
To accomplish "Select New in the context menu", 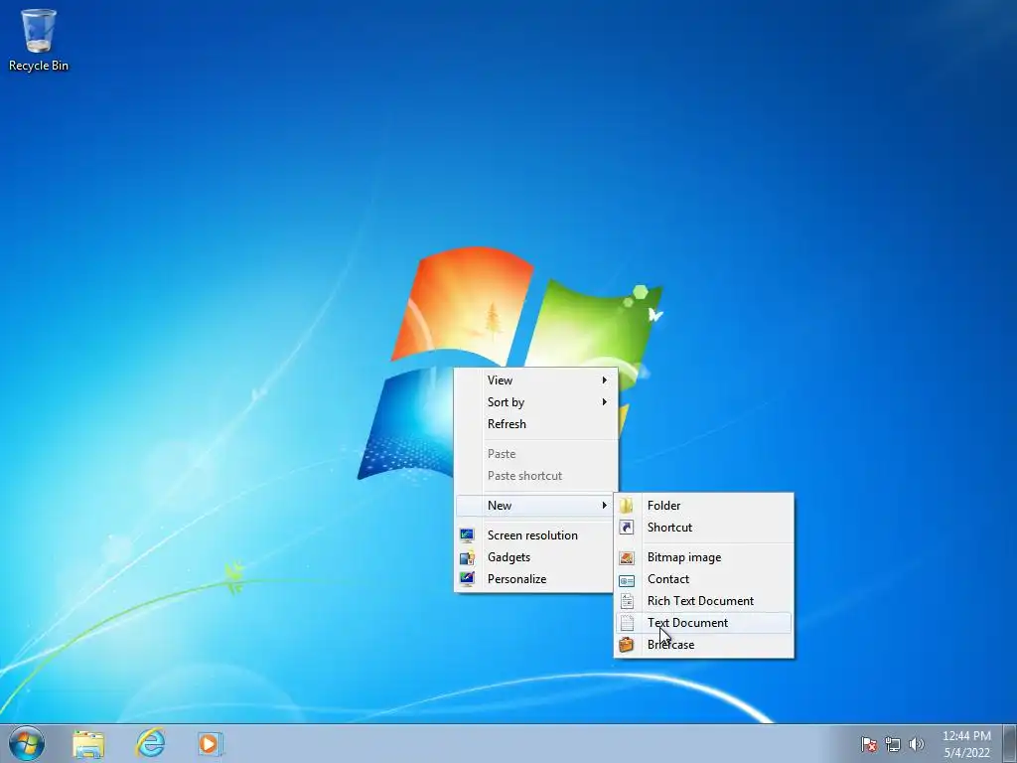I will (x=535, y=506).
